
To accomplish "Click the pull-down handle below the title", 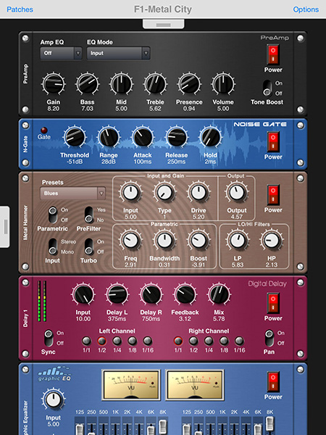I will point(163,24).
